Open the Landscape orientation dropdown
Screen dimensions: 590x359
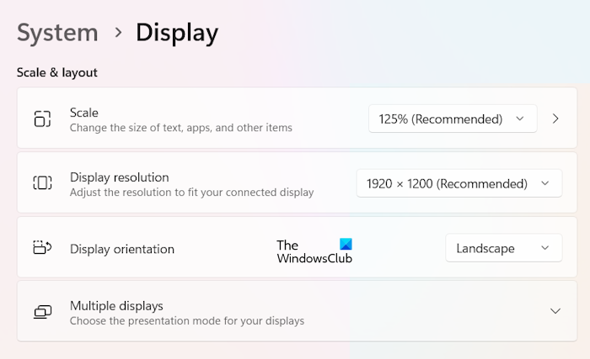[x=503, y=248]
